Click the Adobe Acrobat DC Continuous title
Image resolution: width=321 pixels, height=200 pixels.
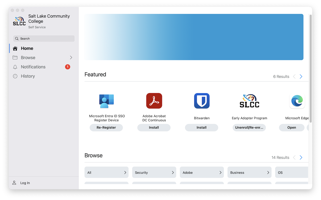click(154, 118)
